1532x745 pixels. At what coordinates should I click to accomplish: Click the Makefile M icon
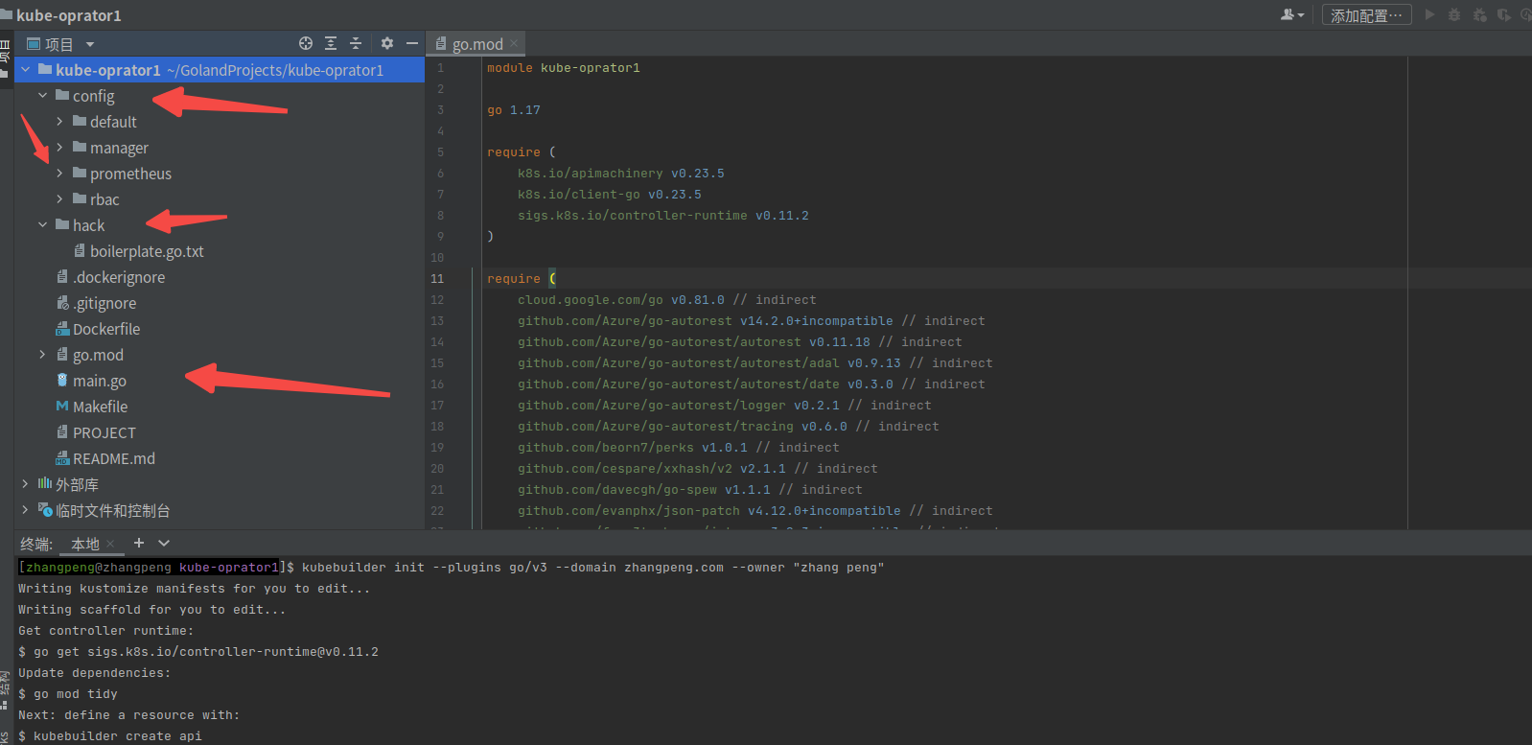[x=62, y=407]
